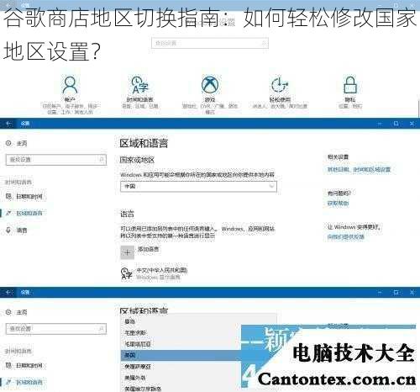Go back using the arrow in the bottom window
This screenshot has height=392, width=420.
[8, 292]
